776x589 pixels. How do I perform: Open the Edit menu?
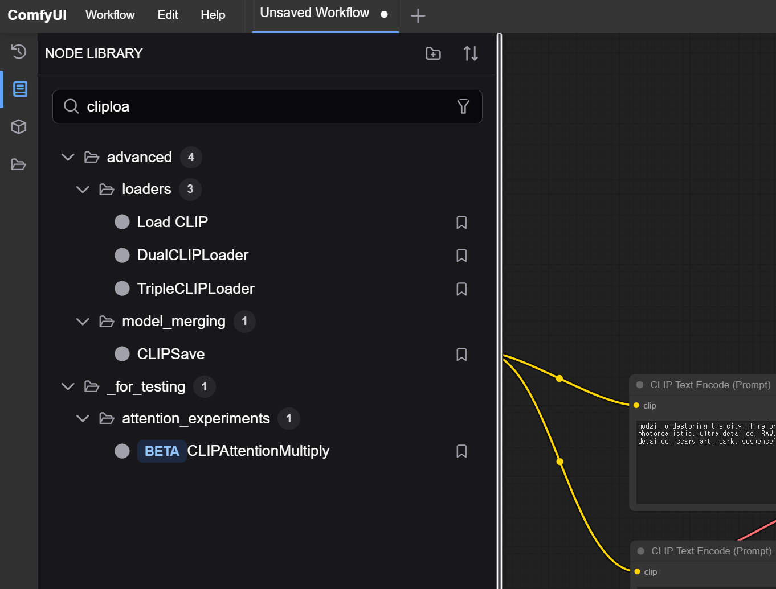[x=168, y=15]
